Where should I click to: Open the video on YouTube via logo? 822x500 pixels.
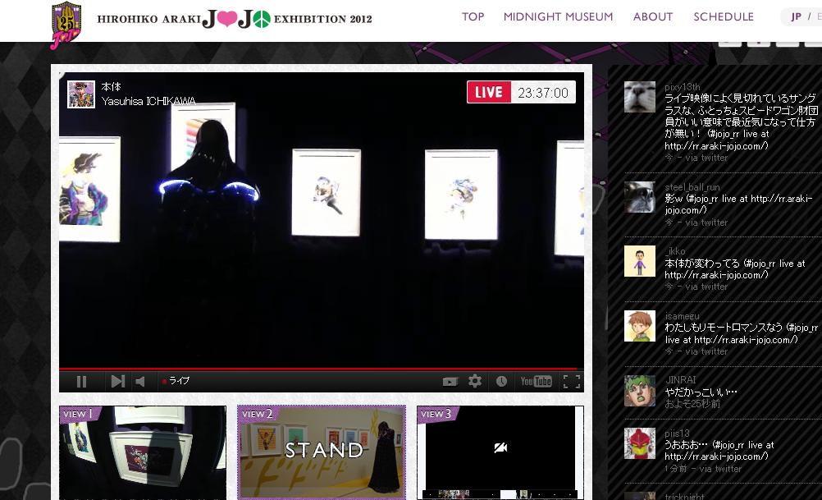(536, 382)
